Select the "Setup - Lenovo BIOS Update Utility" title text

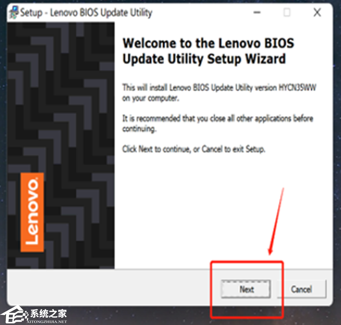tap(86, 12)
